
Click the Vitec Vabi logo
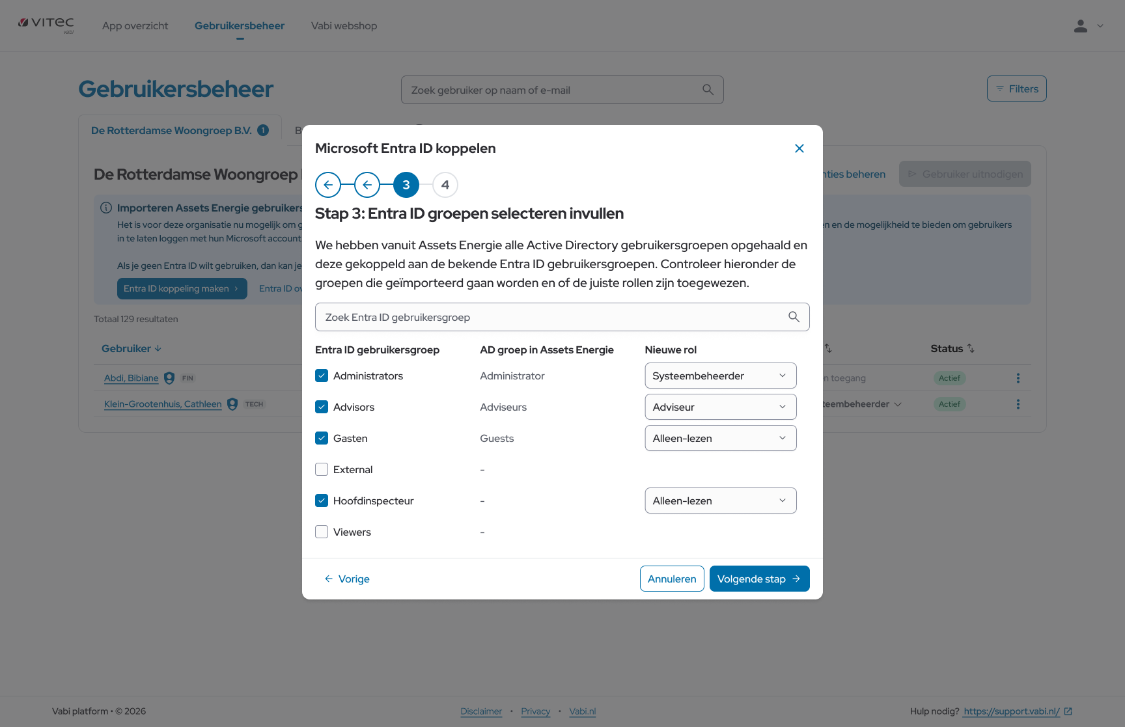click(46, 25)
